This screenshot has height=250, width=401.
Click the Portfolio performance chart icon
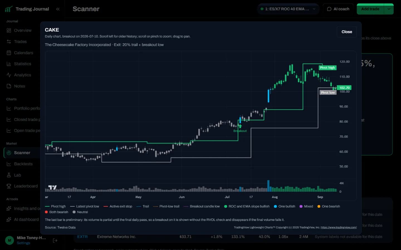pyautogui.click(x=9, y=108)
